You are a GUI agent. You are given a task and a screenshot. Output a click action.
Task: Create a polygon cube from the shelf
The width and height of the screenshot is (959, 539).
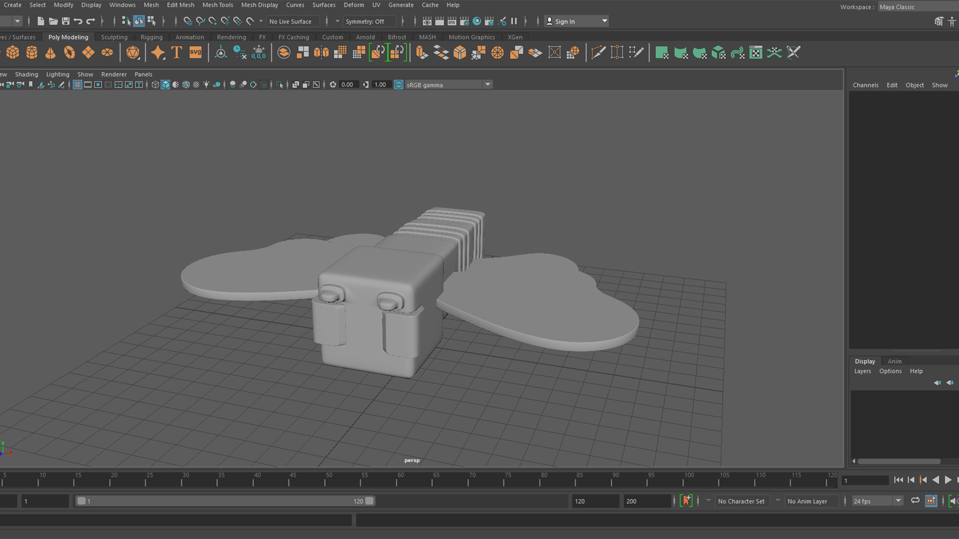[13, 52]
